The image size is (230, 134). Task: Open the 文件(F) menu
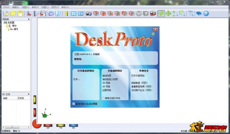(6, 7)
